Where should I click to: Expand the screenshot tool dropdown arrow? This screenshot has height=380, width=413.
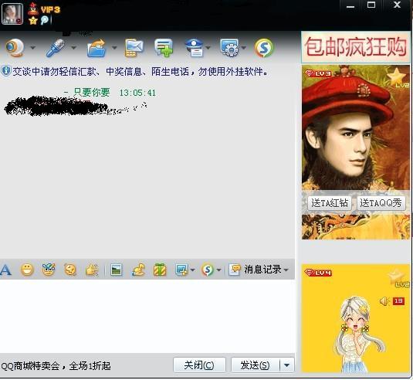click(192, 270)
